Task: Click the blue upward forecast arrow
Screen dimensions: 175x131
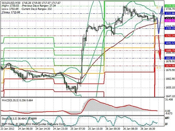Action: pyautogui.click(x=161, y=19)
